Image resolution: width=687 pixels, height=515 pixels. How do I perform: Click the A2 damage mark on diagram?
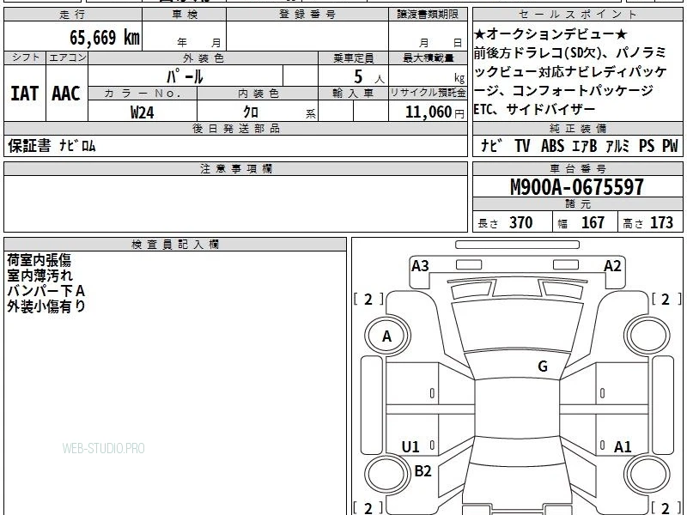pyautogui.click(x=612, y=266)
